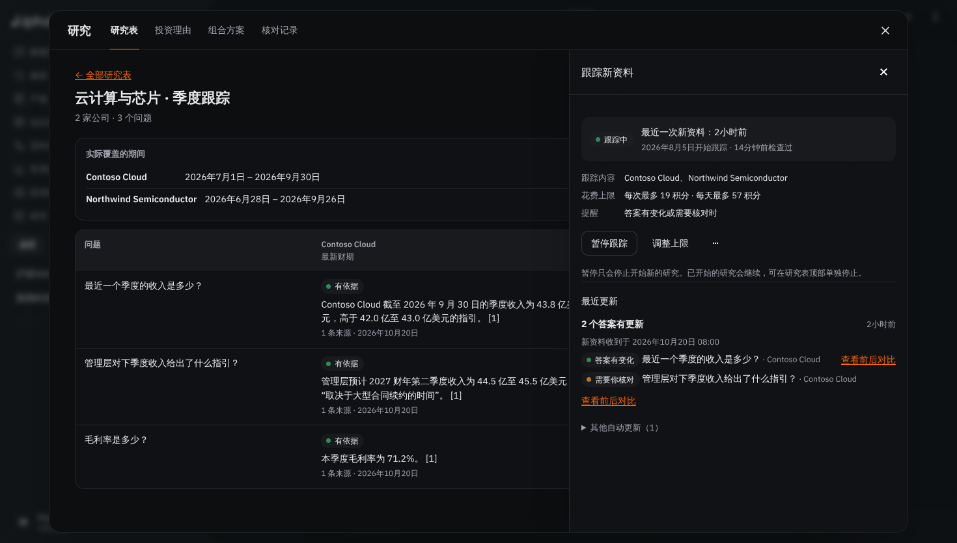957x543 pixels.
Task: Close the 跟踪新资料 side panel
Action: [x=883, y=72]
